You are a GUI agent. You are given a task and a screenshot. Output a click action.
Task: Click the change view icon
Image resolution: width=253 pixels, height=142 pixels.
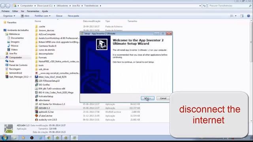coord(232,16)
